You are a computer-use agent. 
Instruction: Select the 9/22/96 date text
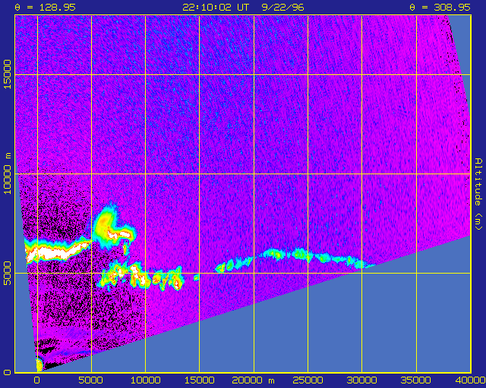point(282,7)
